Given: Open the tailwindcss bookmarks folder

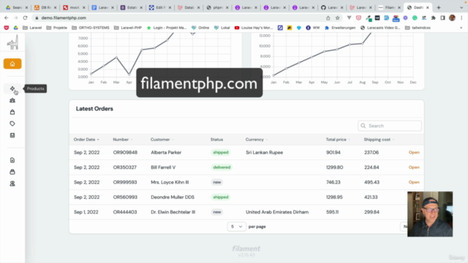Looking at the screenshot, I should (418, 28).
